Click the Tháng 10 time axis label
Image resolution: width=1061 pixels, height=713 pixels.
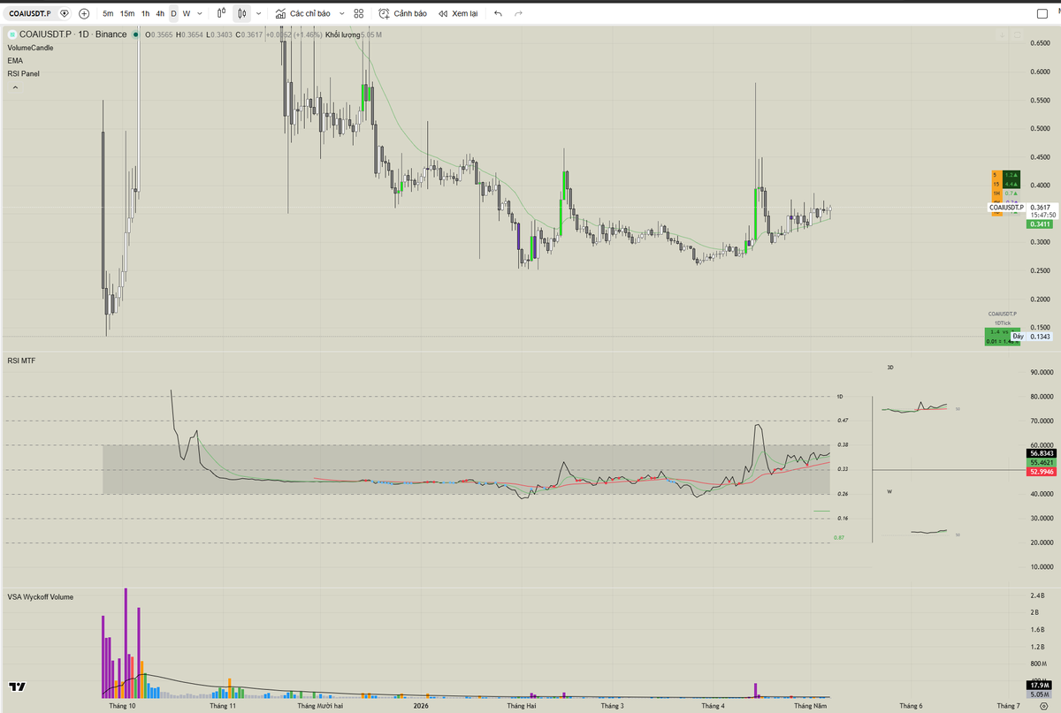122,706
